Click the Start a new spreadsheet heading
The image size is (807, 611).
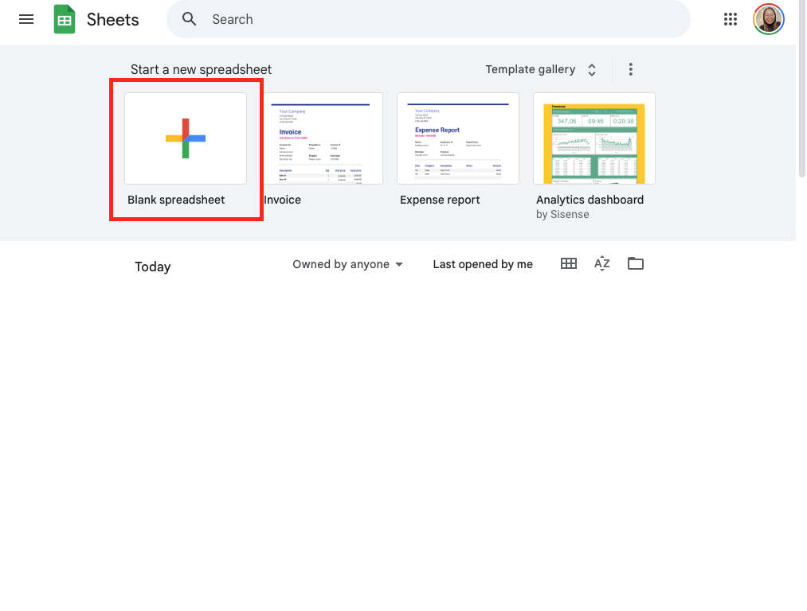tap(202, 69)
